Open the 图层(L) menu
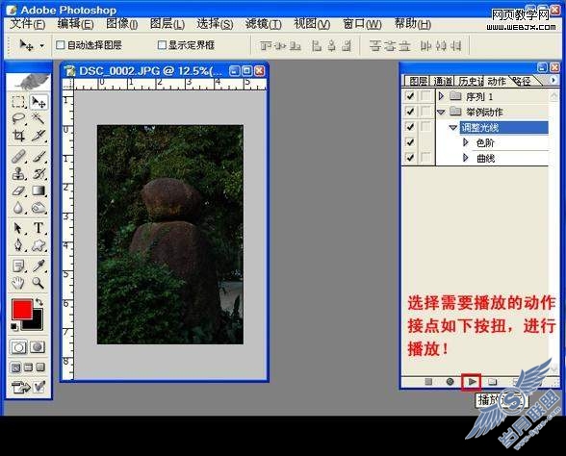Screen dimensions: 566x456 click(167, 24)
